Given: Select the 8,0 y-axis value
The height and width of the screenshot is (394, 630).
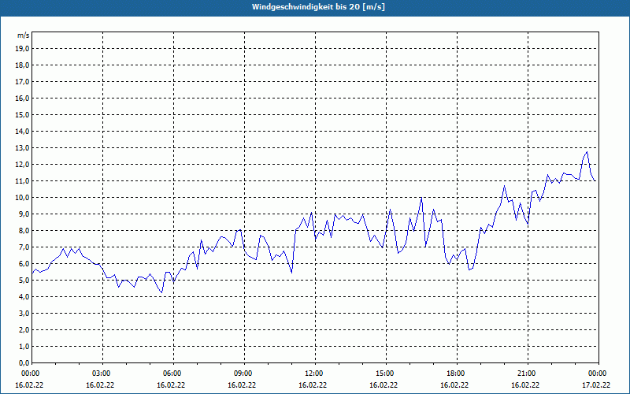Looking at the screenshot, I should (x=24, y=231).
